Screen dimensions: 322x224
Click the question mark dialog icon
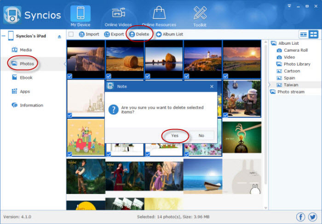pos(113,110)
